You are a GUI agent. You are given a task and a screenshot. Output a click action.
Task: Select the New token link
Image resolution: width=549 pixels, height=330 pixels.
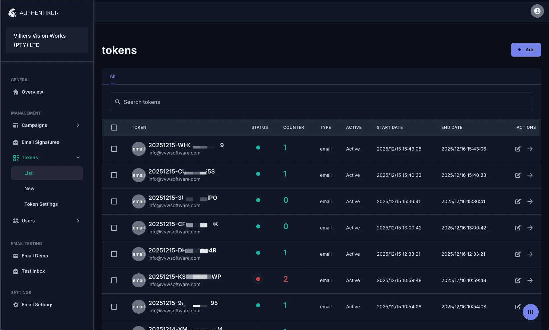(x=29, y=188)
